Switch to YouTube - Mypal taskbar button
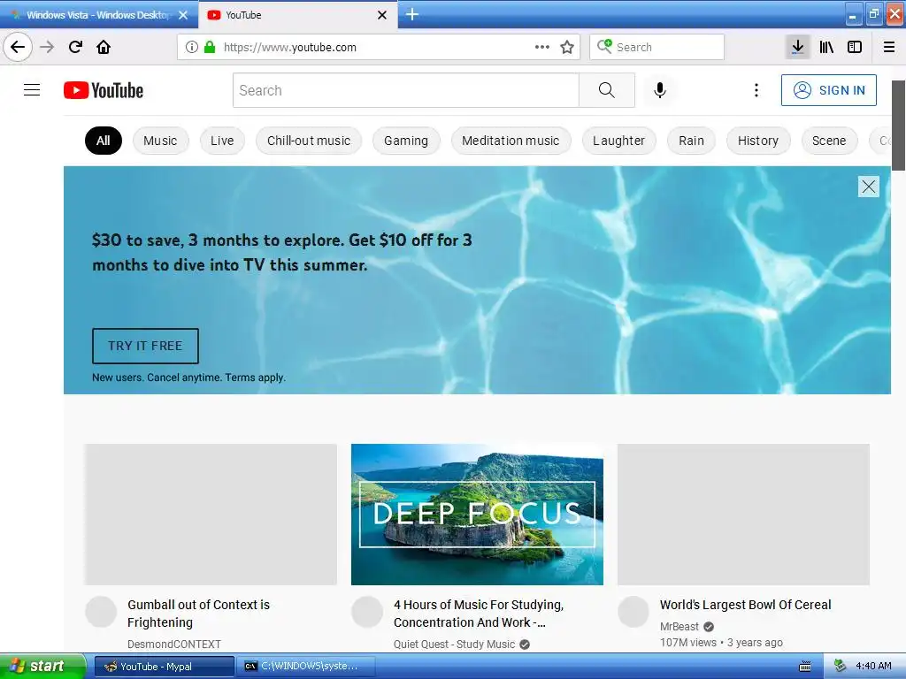 [164, 667]
